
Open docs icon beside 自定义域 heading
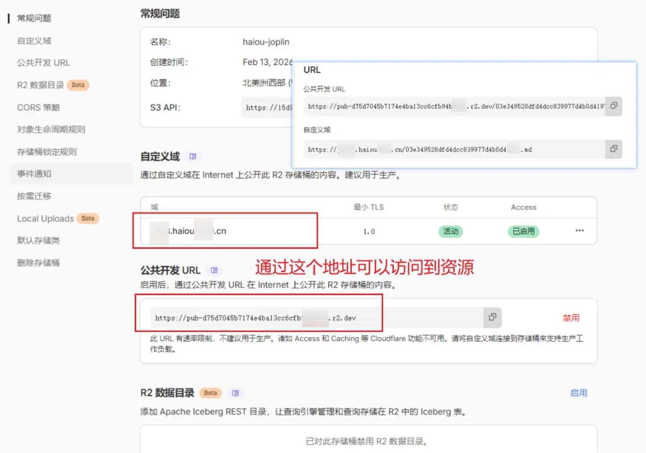[193, 156]
